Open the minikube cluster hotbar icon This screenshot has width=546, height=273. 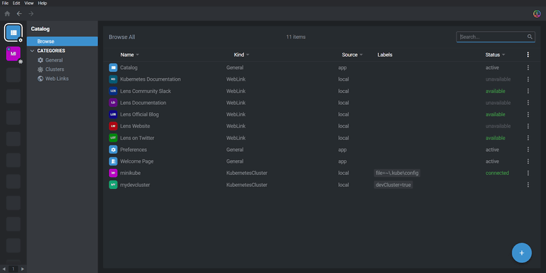pos(13,54)
